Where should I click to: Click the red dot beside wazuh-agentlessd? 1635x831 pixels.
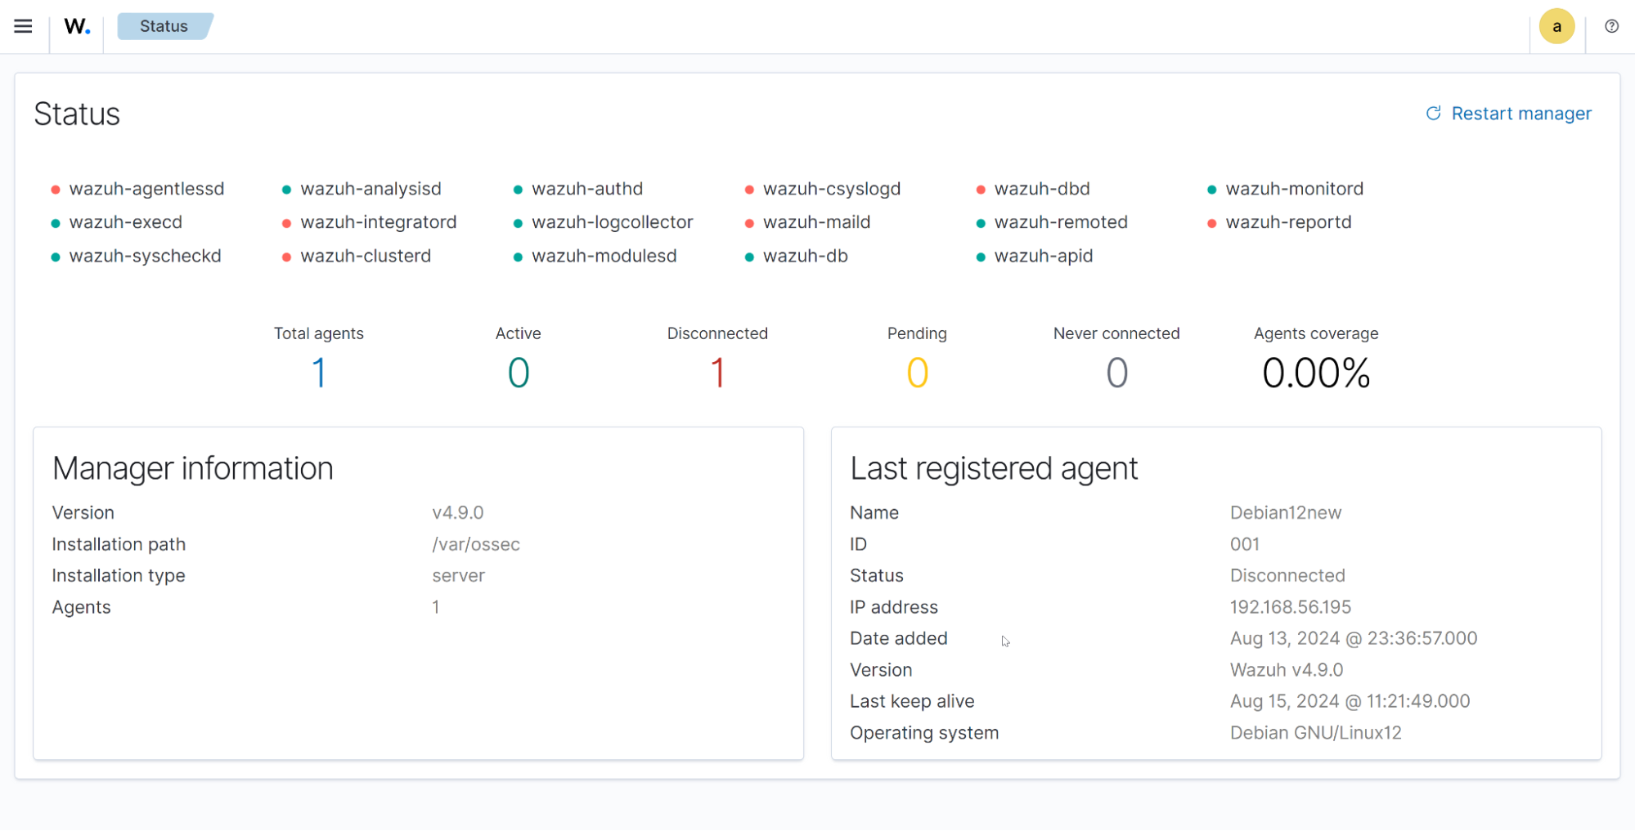(x=56, y=190)
